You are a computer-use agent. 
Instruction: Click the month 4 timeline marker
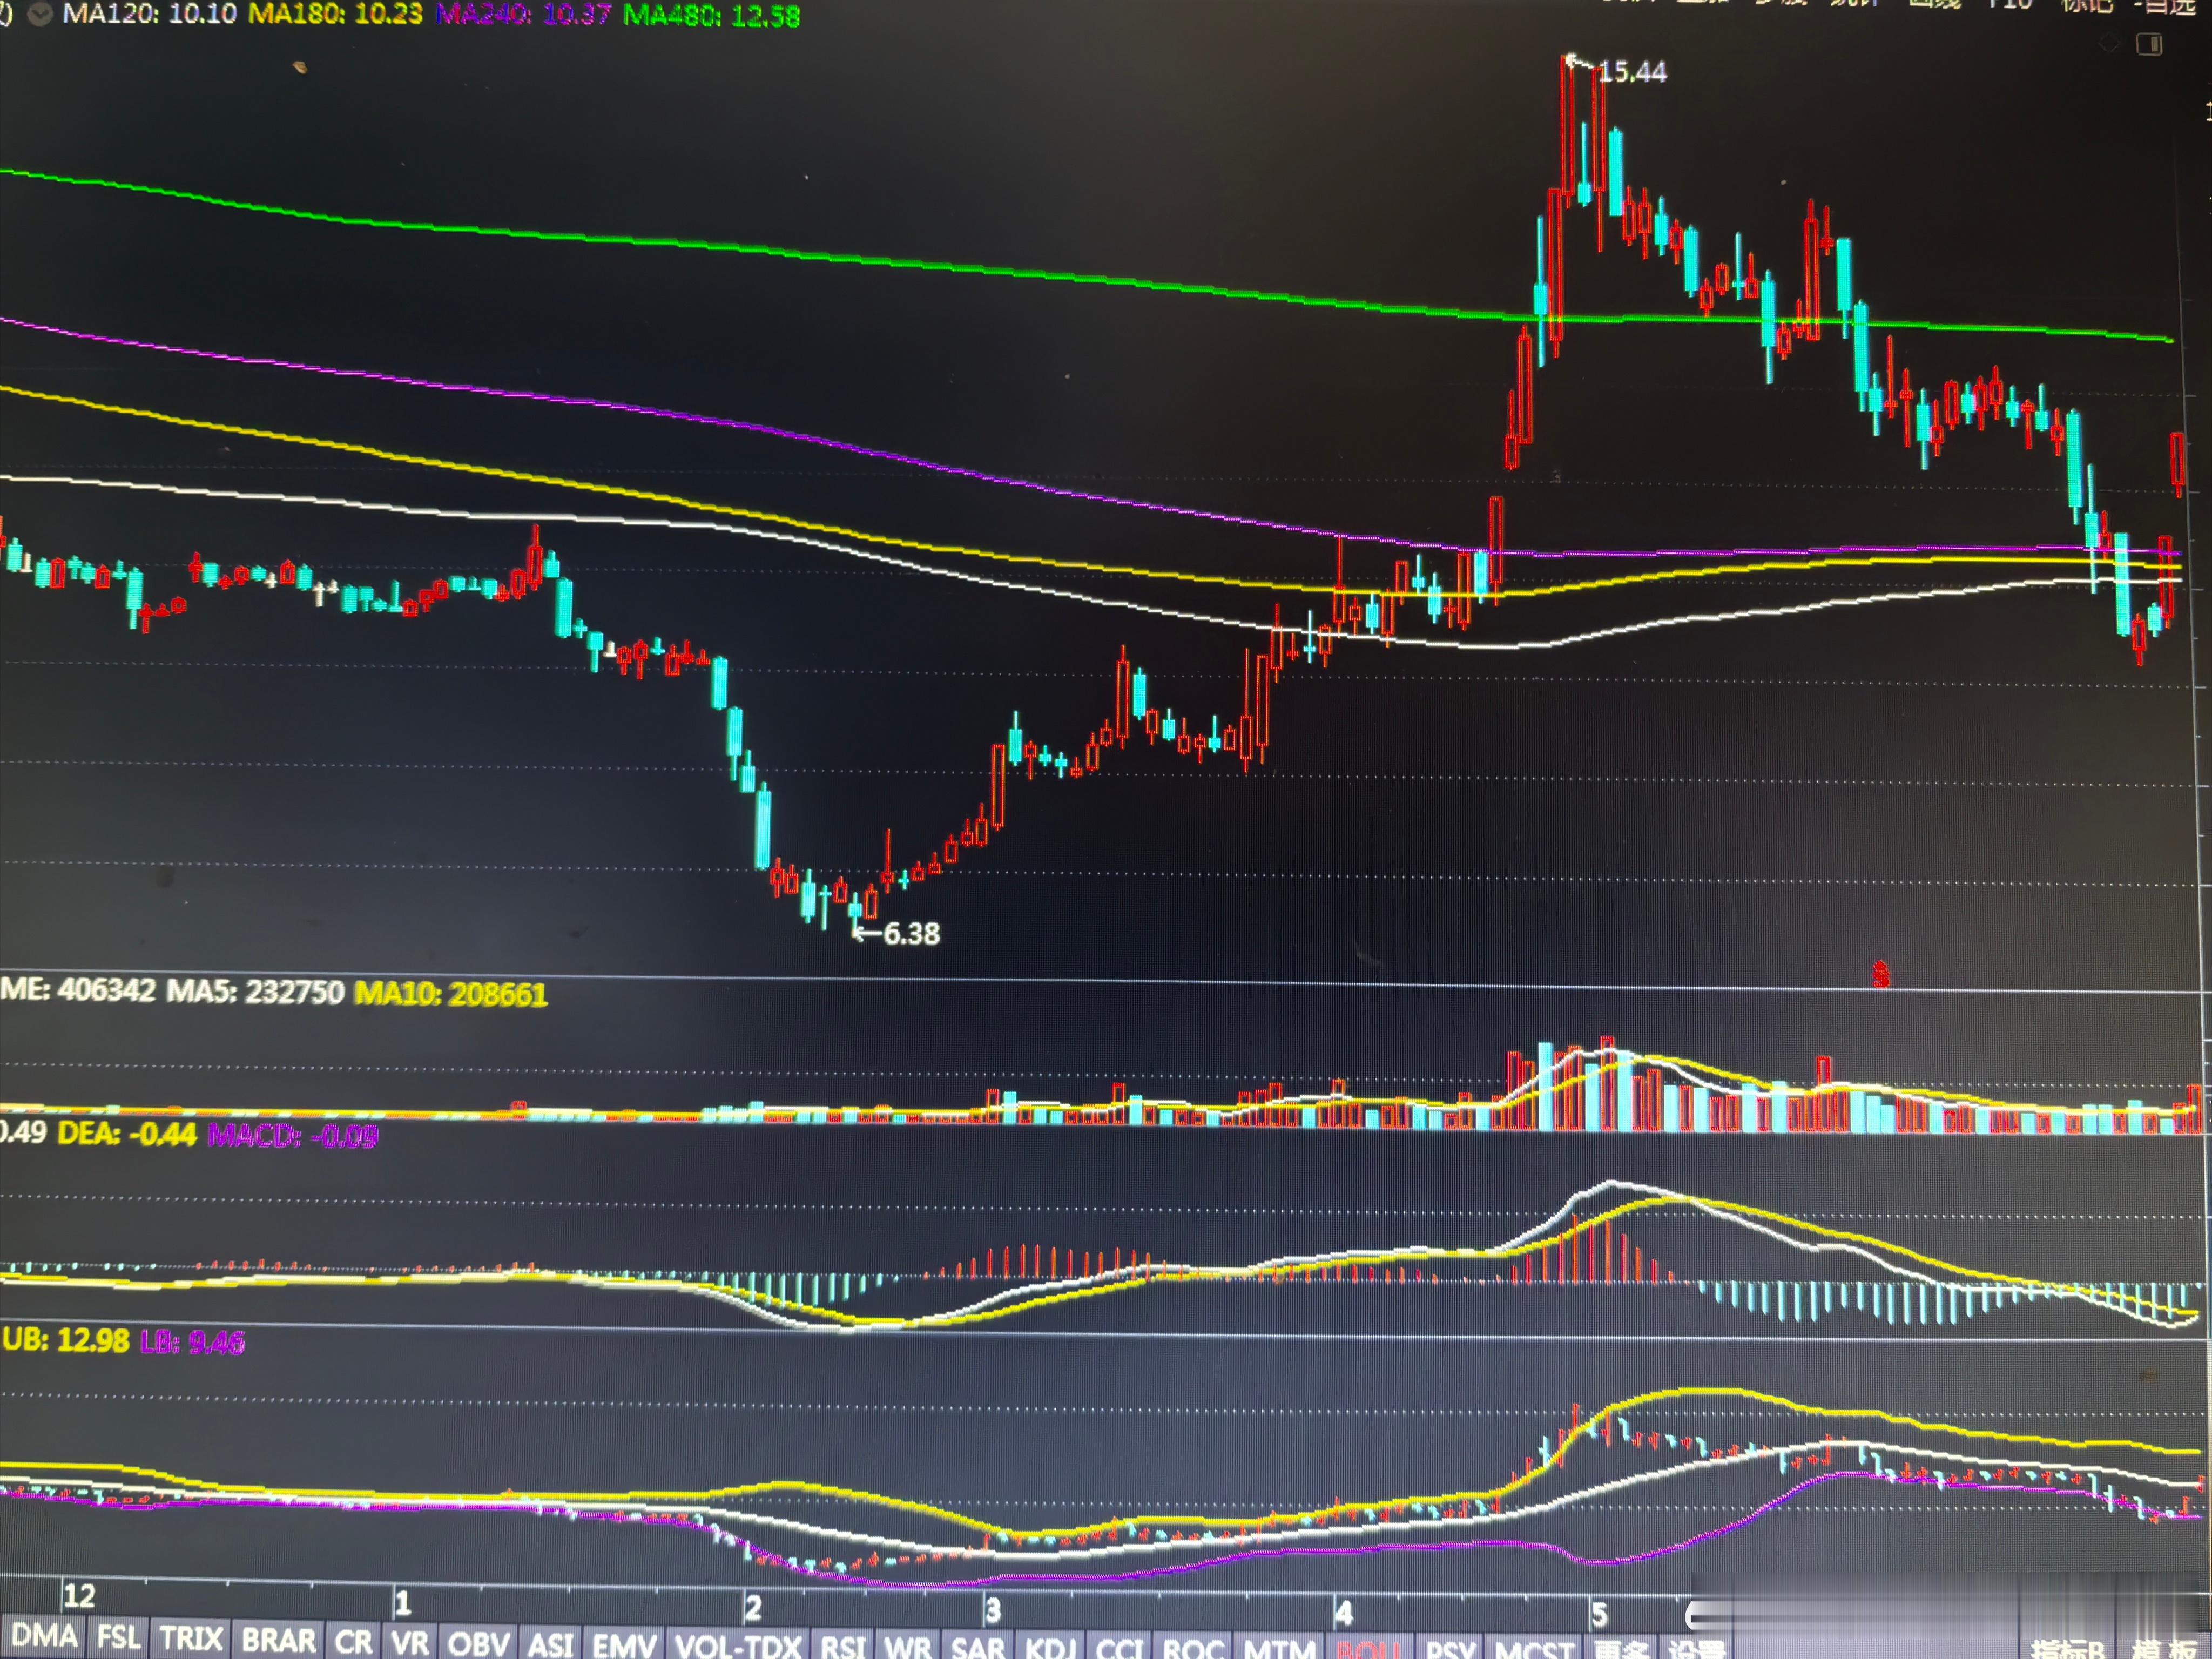pyautogui.click(x=1343, y=1613)
